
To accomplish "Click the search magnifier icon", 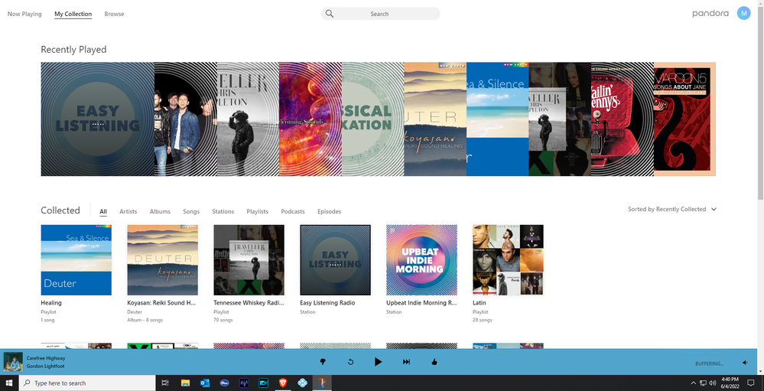I will point(330,14).
